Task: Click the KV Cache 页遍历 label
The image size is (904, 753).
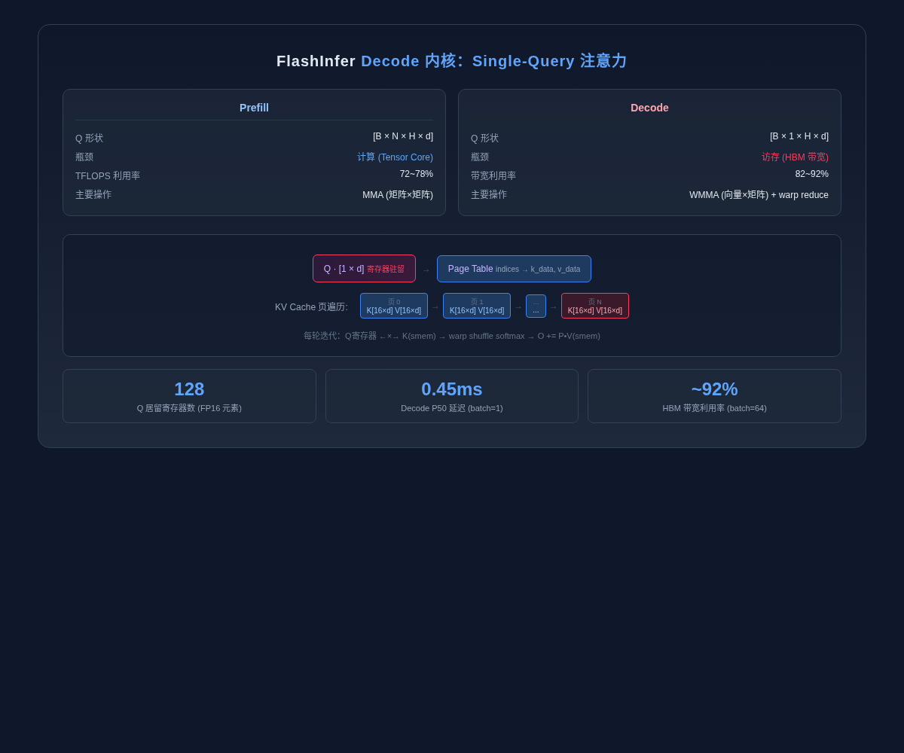Action: click(x=311, y=307)
